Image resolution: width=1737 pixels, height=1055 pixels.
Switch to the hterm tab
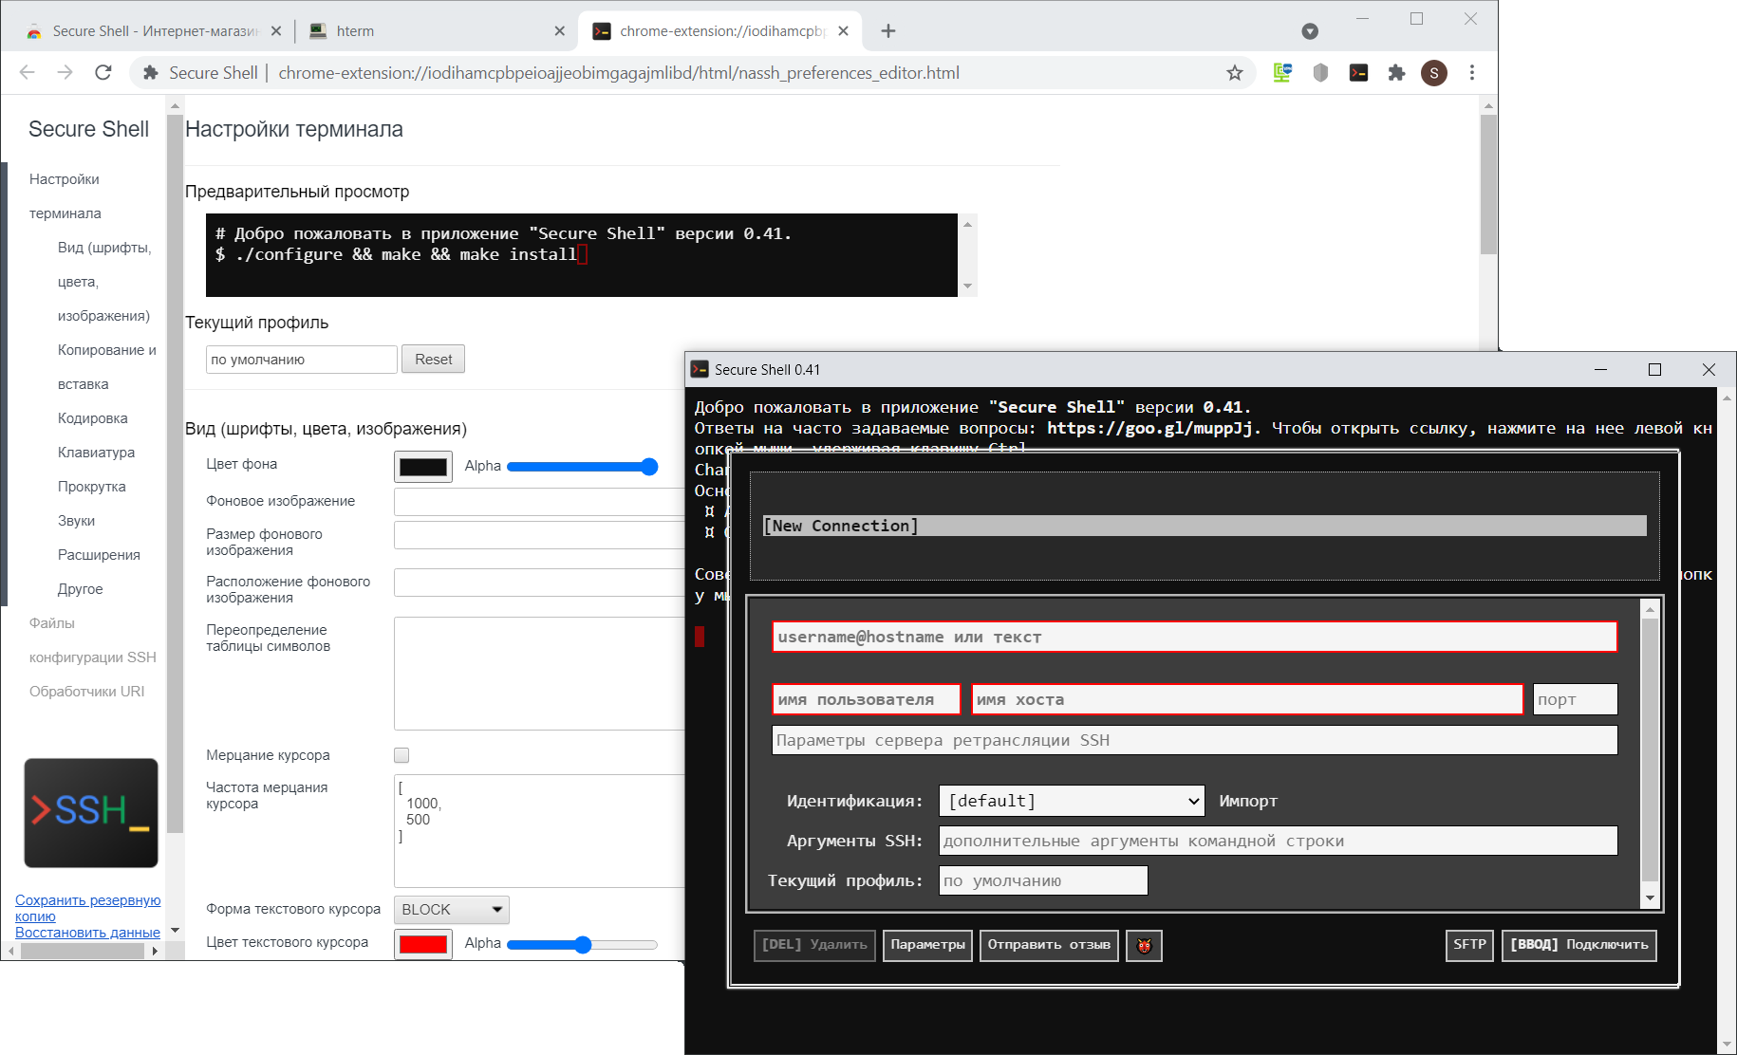coord(437,31)
